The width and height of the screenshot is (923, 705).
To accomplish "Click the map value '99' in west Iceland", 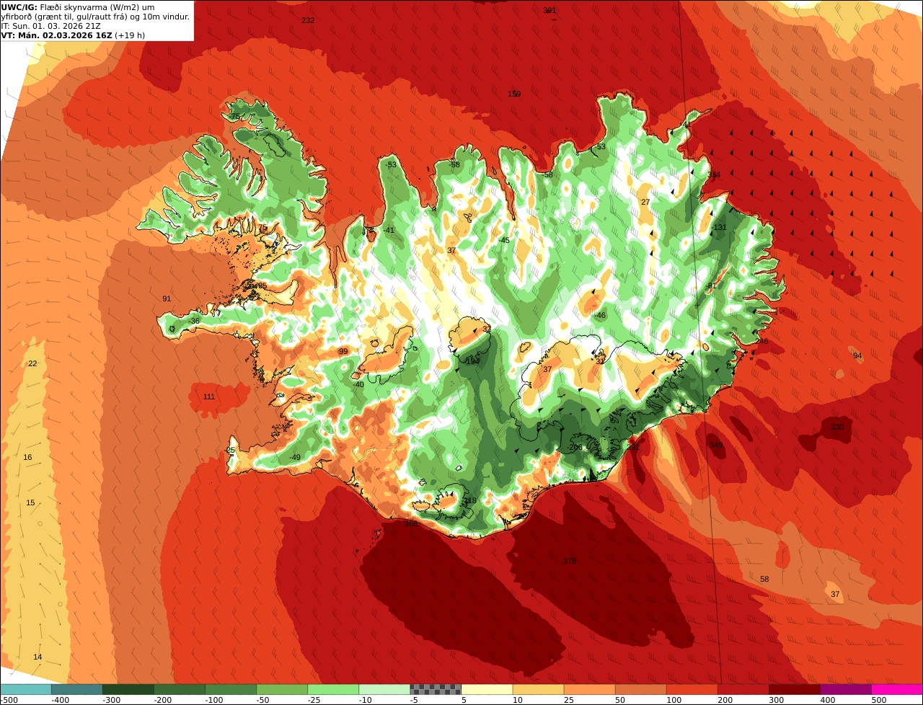I will pos(343,351).
